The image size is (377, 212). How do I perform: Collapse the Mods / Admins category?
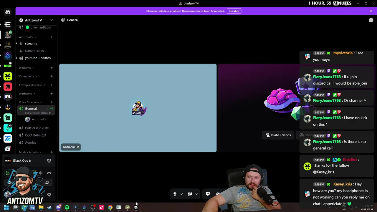[x=30, y=152]
